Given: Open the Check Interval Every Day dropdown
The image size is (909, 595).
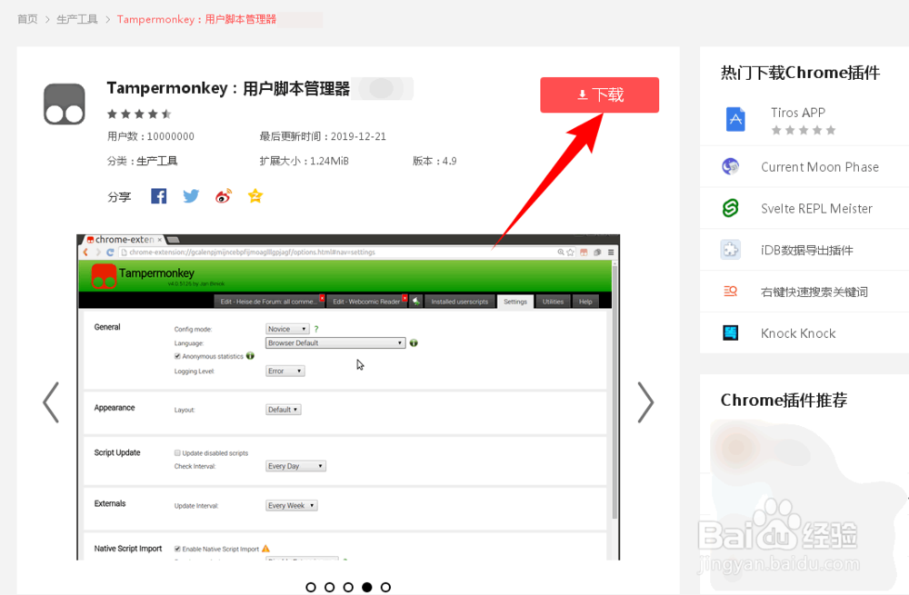Looking at the screenshot, I should click(x=295, y=466).
